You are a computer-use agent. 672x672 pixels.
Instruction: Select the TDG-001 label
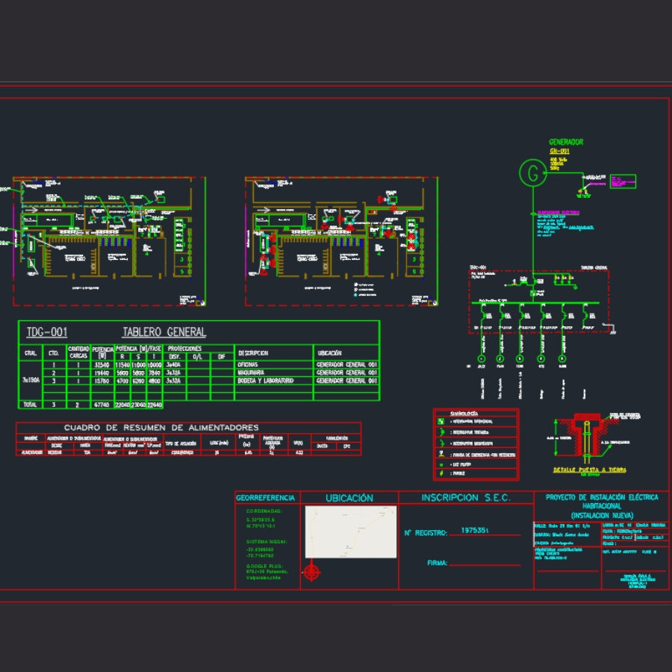(46, 332)
